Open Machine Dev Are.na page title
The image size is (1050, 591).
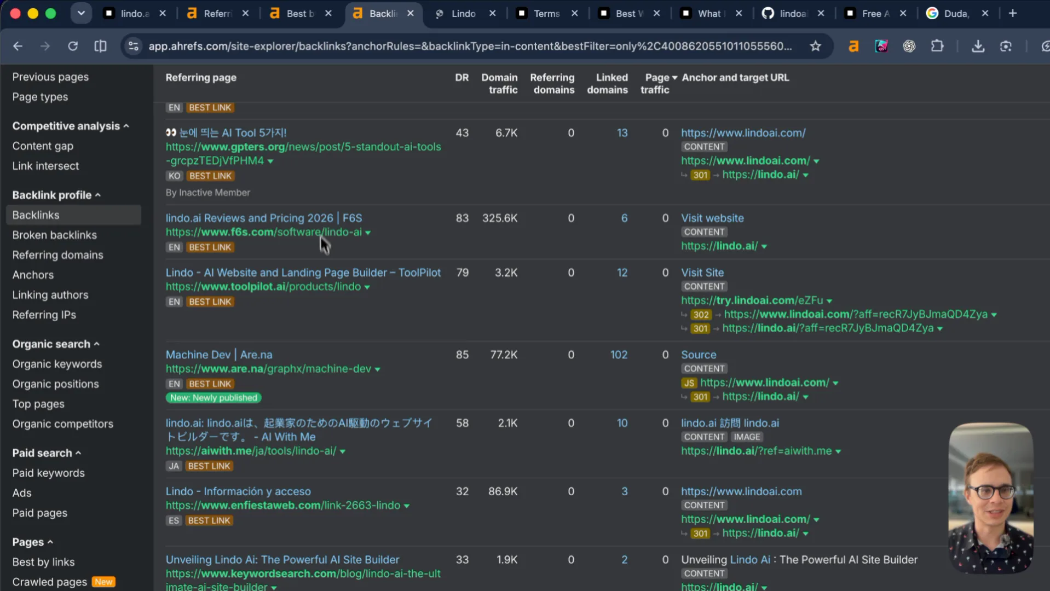219,355
